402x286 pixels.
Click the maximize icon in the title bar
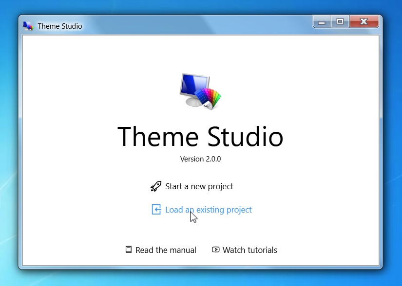pyautogui.click(x=340, y=21)
